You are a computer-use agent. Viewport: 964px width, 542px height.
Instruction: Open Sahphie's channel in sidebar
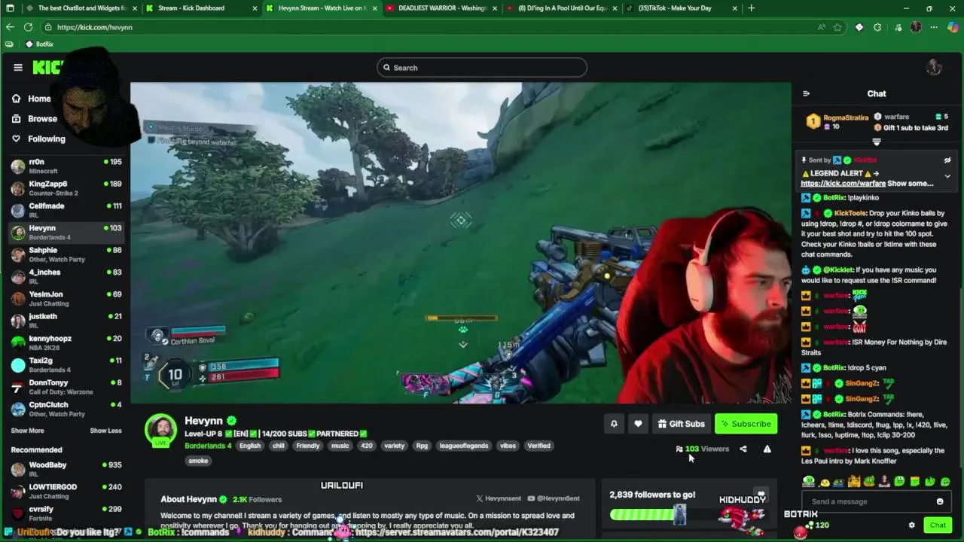(66, 254)
